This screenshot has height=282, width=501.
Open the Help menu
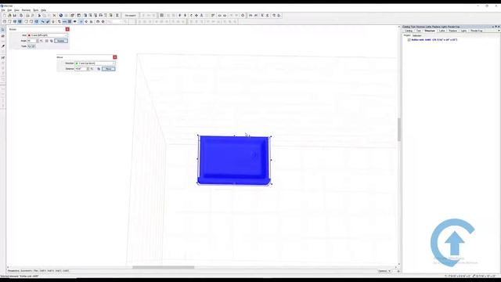pos(44,10)
